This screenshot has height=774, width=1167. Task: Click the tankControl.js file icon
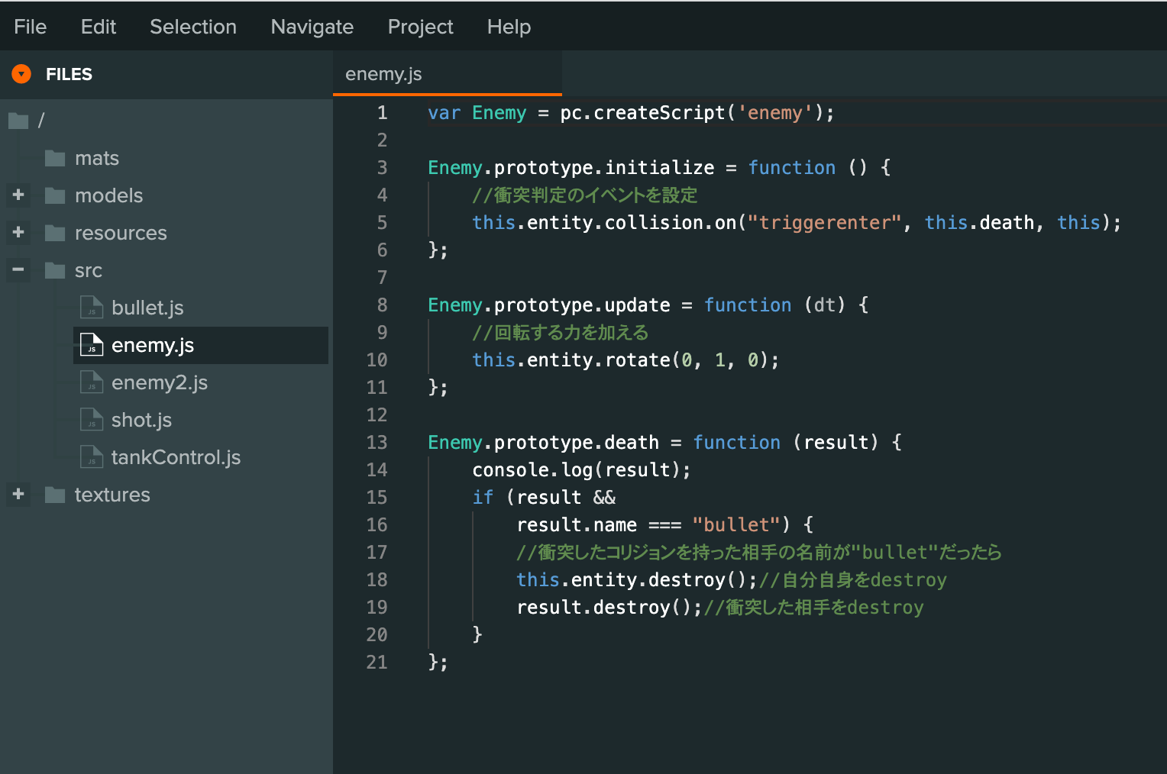click(x=92, y=457)
